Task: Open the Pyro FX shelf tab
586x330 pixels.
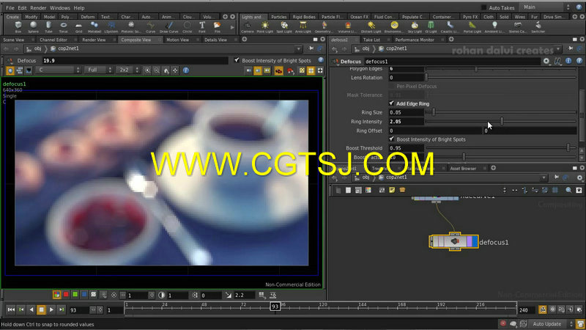Action: pos(470,17)
